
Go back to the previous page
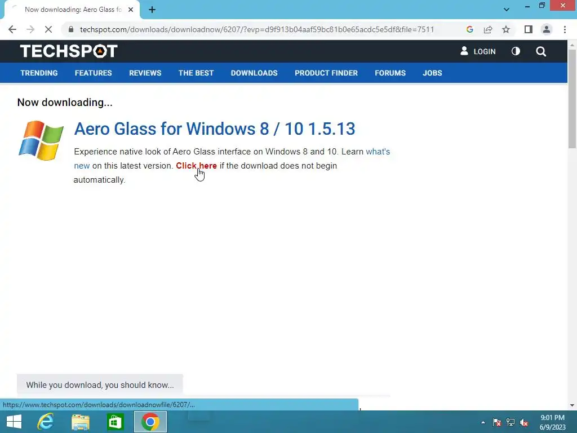(12, 29)
